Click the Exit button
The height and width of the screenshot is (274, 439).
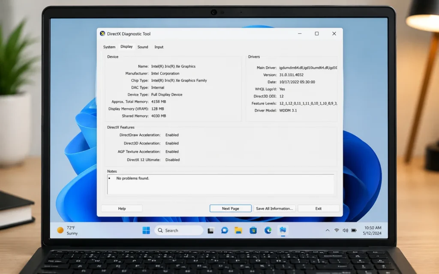point(319,208)
